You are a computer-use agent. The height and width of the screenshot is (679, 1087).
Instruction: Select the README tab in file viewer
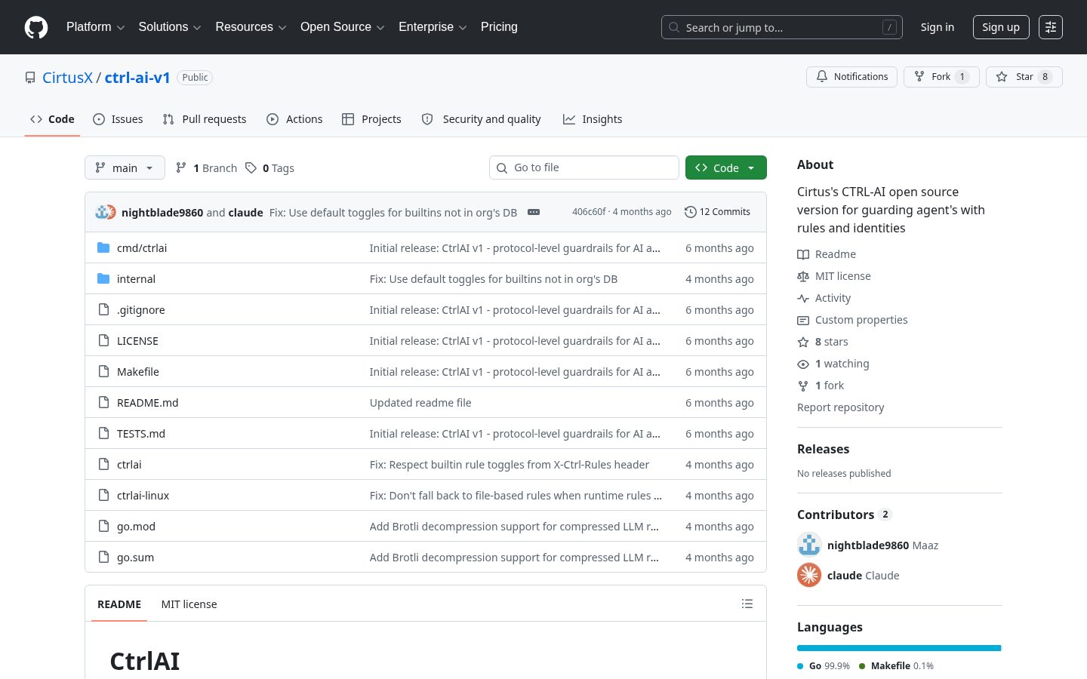click(x=119, y=604)
